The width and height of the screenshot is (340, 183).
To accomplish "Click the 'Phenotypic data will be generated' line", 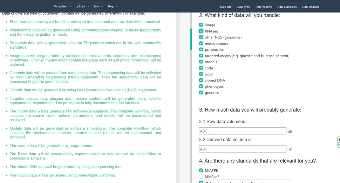I will coord(63,175).
